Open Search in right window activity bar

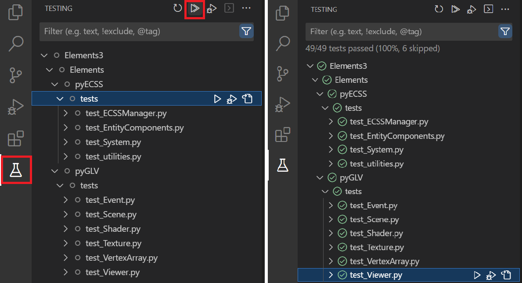pos(283,43)
